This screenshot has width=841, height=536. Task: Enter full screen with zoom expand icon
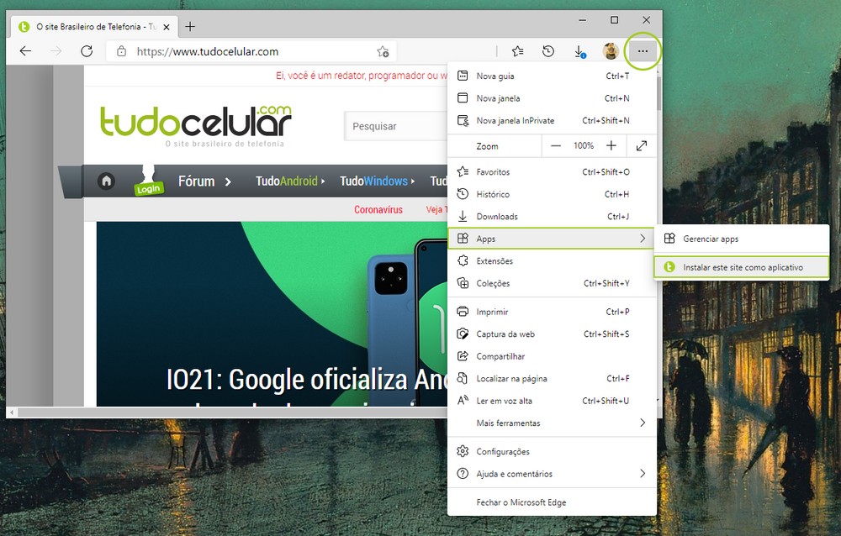coord(642,146)
